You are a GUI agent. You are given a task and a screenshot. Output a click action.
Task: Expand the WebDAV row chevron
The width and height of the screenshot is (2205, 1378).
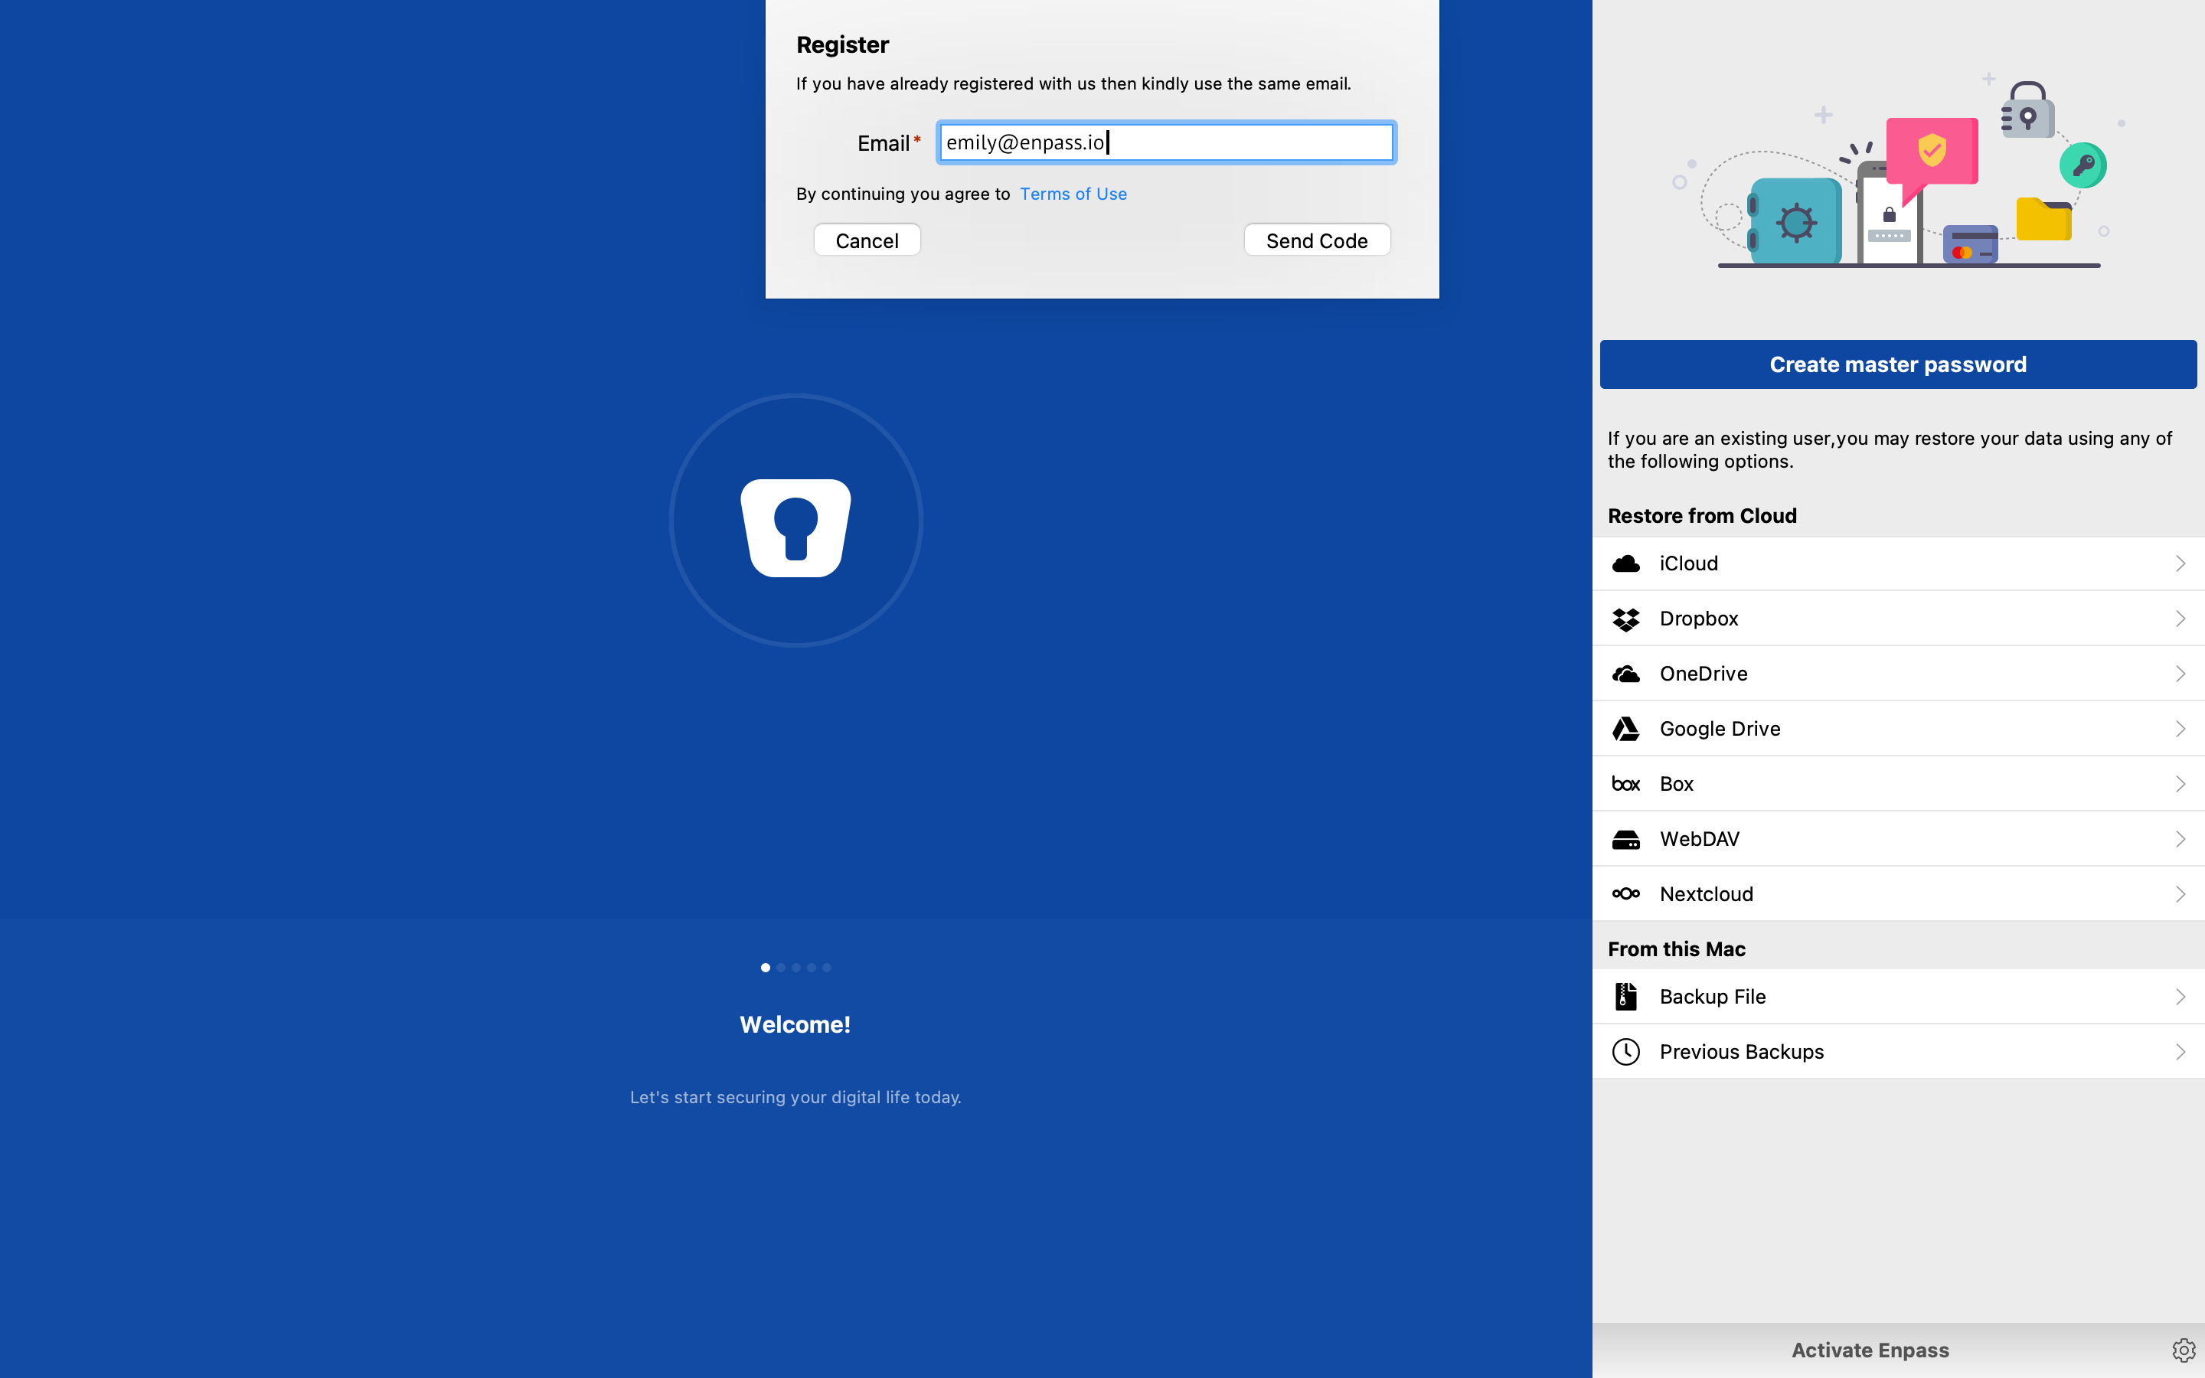pos(2180,839)
